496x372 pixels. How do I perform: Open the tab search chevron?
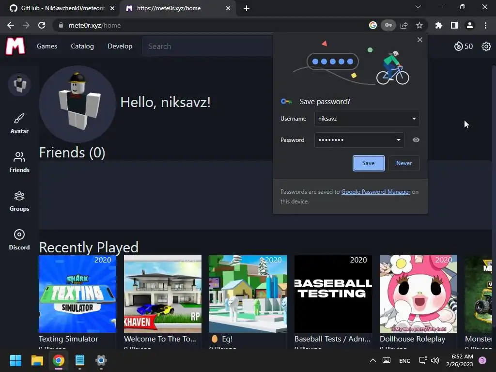click(418, 7)
